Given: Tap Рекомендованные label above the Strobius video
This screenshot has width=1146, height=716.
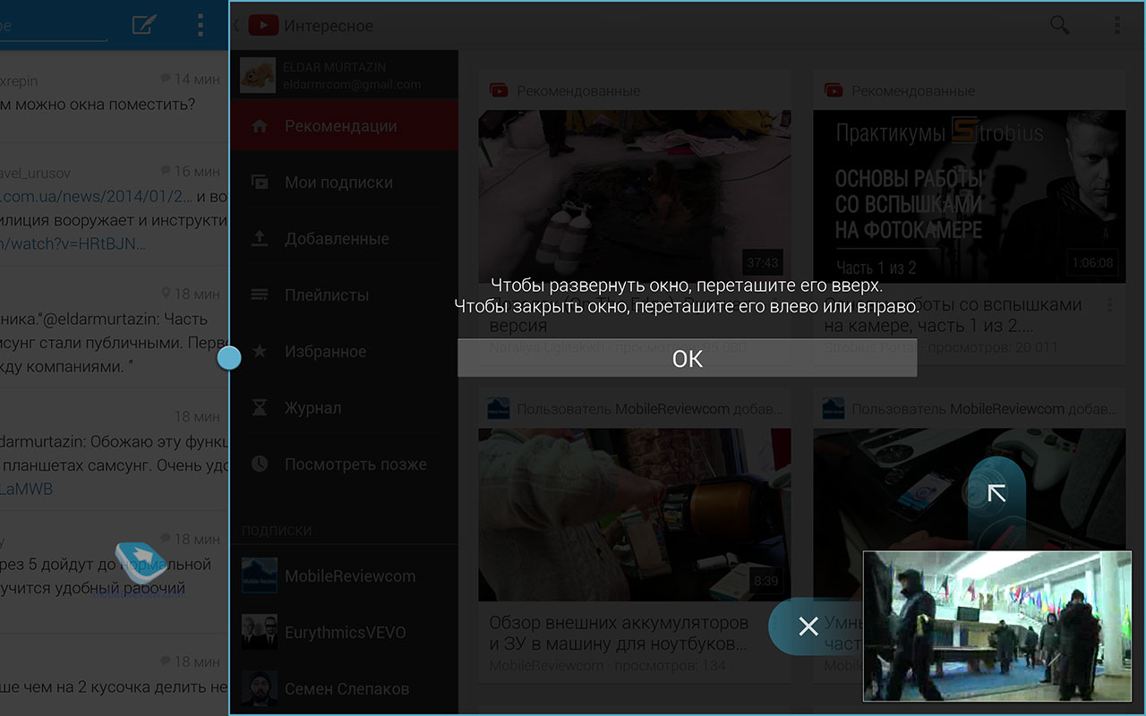Looking at the screenshot, I should 913,91.
